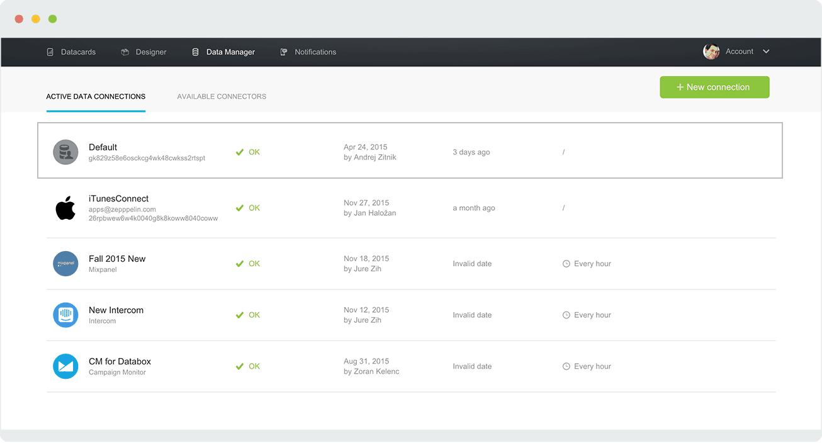Click the user avatar next to Account
The height and width of the screenshot is (443, 822).
click(x=711, y=52)
